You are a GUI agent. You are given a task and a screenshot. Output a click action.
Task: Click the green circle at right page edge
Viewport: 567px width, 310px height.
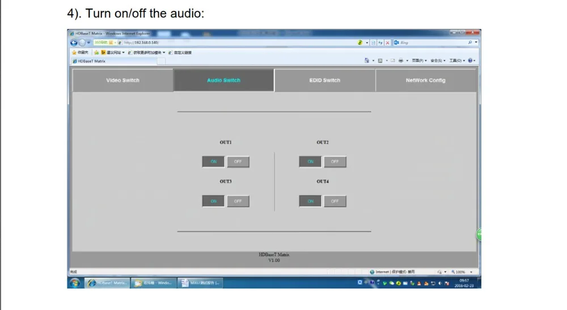coord(479,235)
